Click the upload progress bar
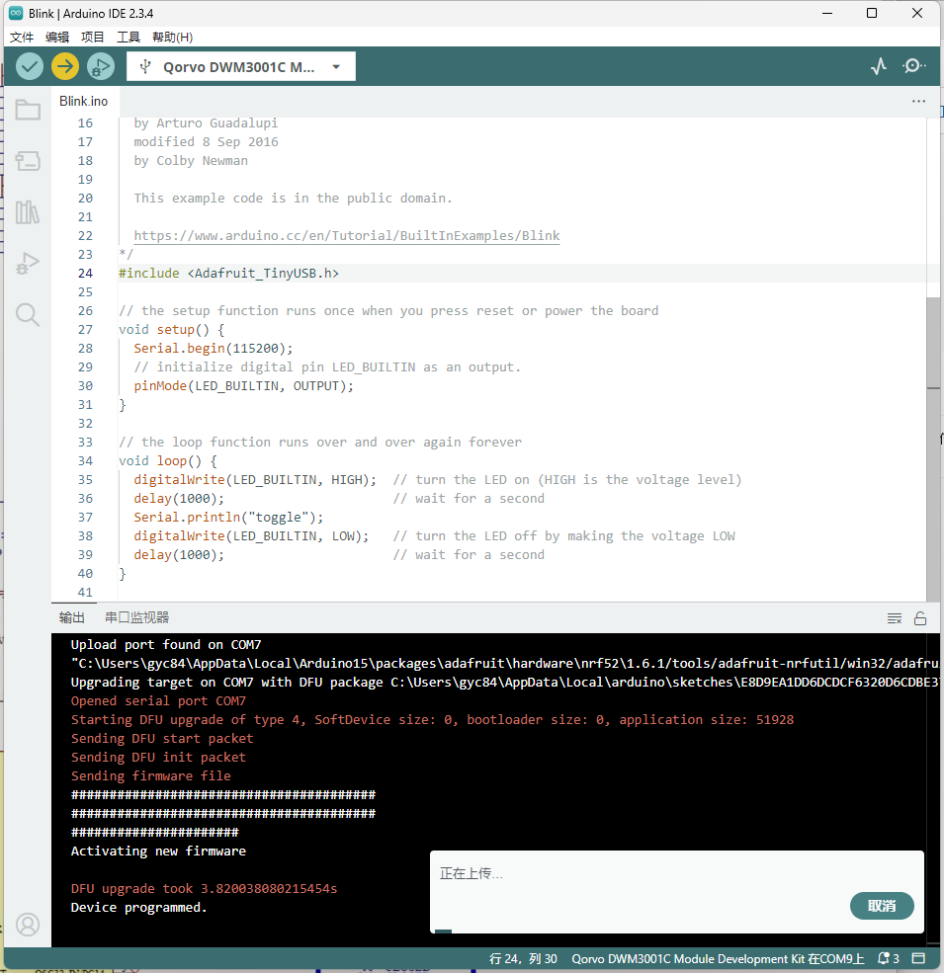The image size is (944, 973). pyautogui.click(x=677, y=931)
